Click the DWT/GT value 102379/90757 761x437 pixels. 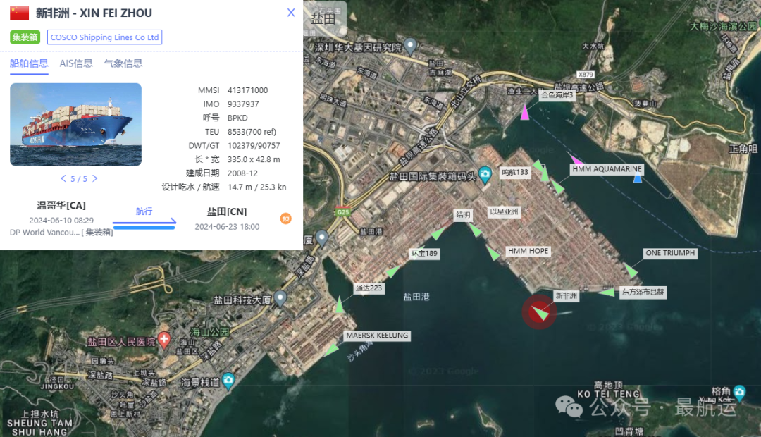[x=254, y=146]
